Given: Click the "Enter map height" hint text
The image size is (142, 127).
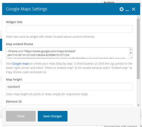Looking at the screenshot, I should click(47, 94).
